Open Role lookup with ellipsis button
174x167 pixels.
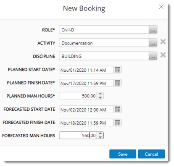(x=153, y=29)
